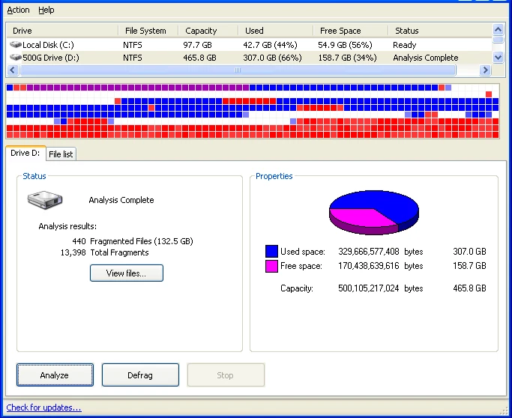Click '13,398 Total Fragments' text
The width and height of the screenshot is (512, 418).
(x=104, y=252)
